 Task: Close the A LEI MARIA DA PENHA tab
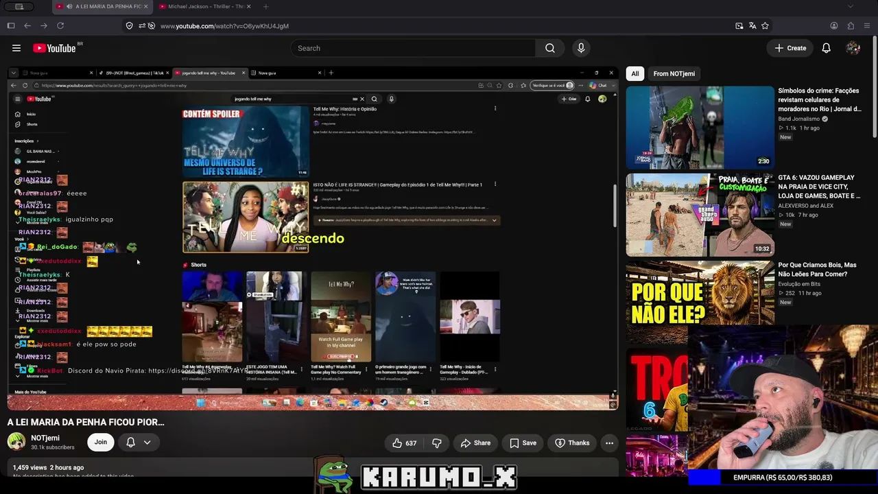pyautogui.click(x=145, y=7)
